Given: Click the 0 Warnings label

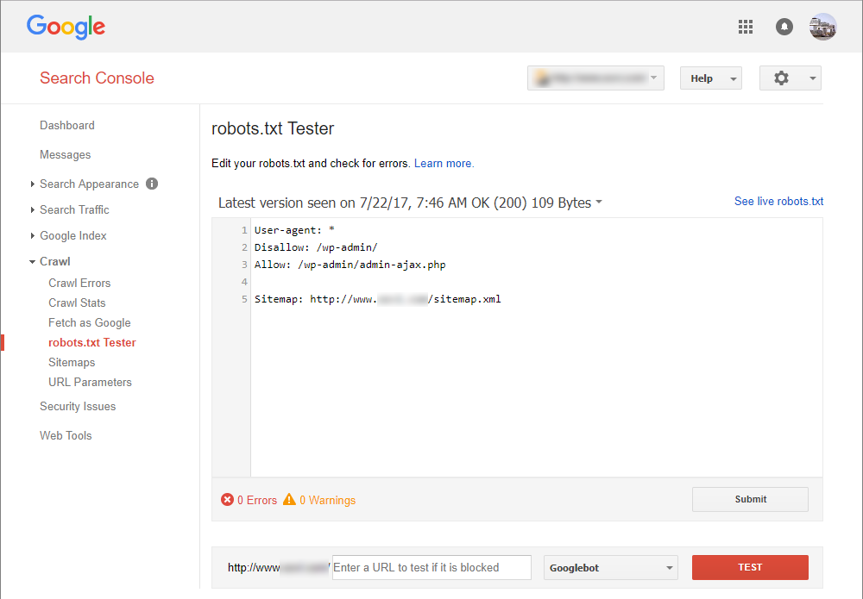Looking at the screenshot, I should click(x=327, y=500).
